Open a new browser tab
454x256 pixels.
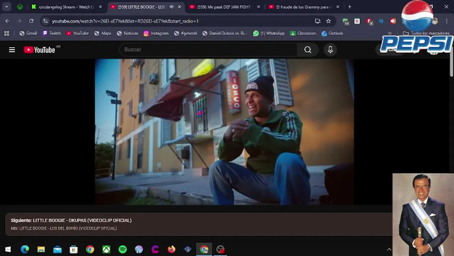click(x=350, y=7)
